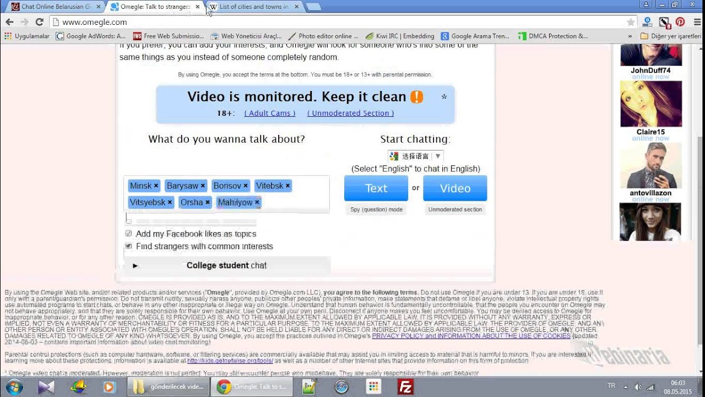This screenshot has height=397, width=705.
Task: Remove the Minsk interest tag
Action: (156, 186)
